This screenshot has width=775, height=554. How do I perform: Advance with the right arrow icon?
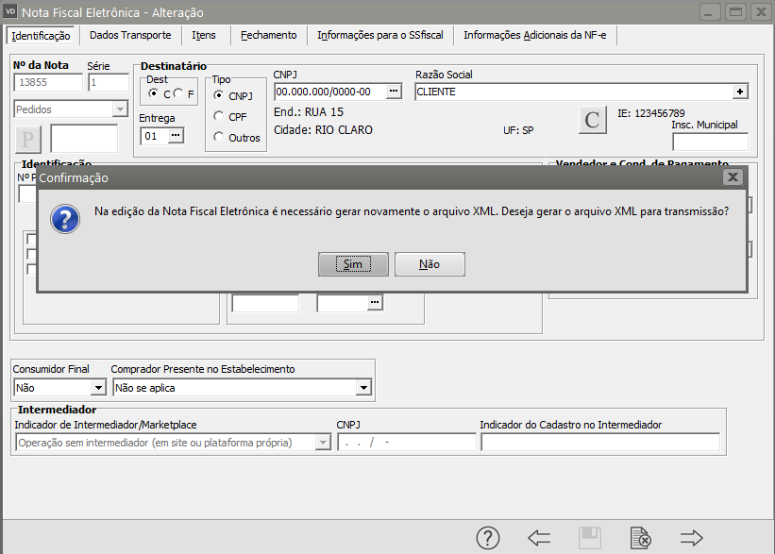pos(692,538)
